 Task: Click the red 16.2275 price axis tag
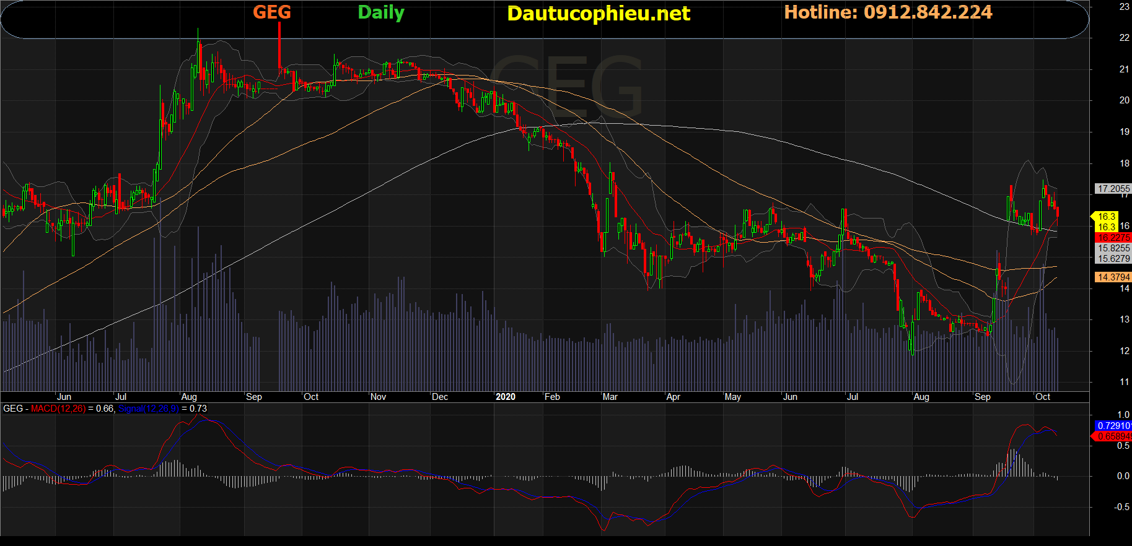pyautogui.click(x=1113, y=238)
